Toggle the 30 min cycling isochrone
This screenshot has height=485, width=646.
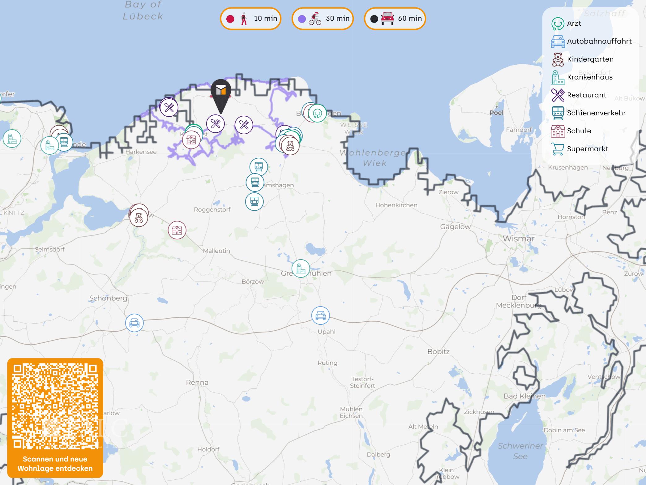tap(323, 19)
